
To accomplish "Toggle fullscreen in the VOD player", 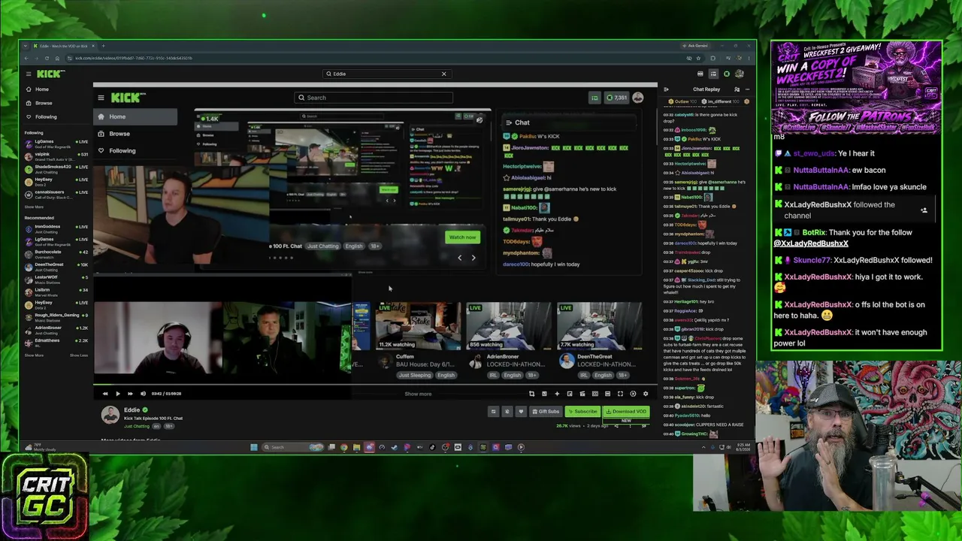I will tap(620, 394).
